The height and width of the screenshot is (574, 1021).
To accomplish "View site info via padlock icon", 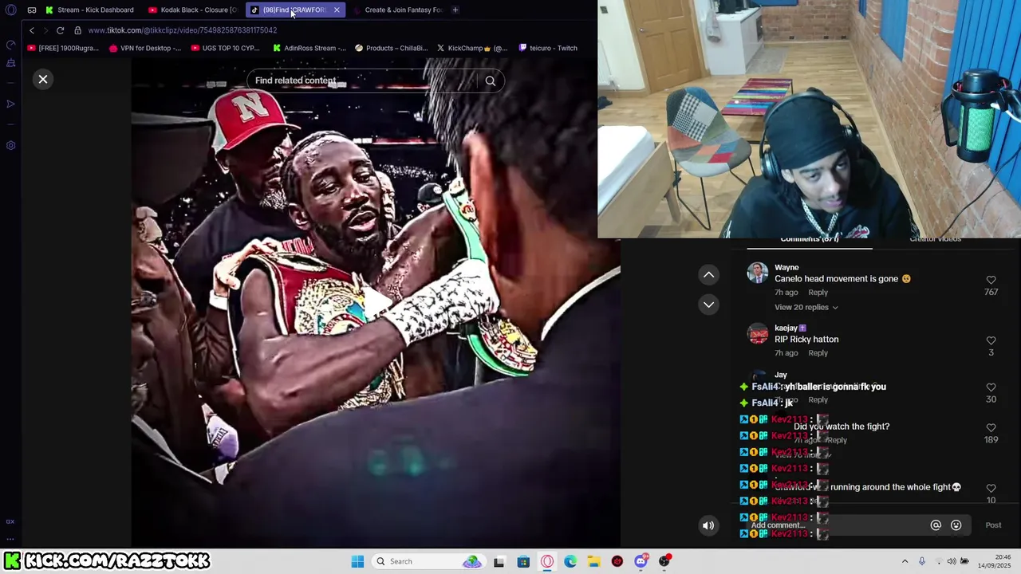I will (x=77, y=30).
